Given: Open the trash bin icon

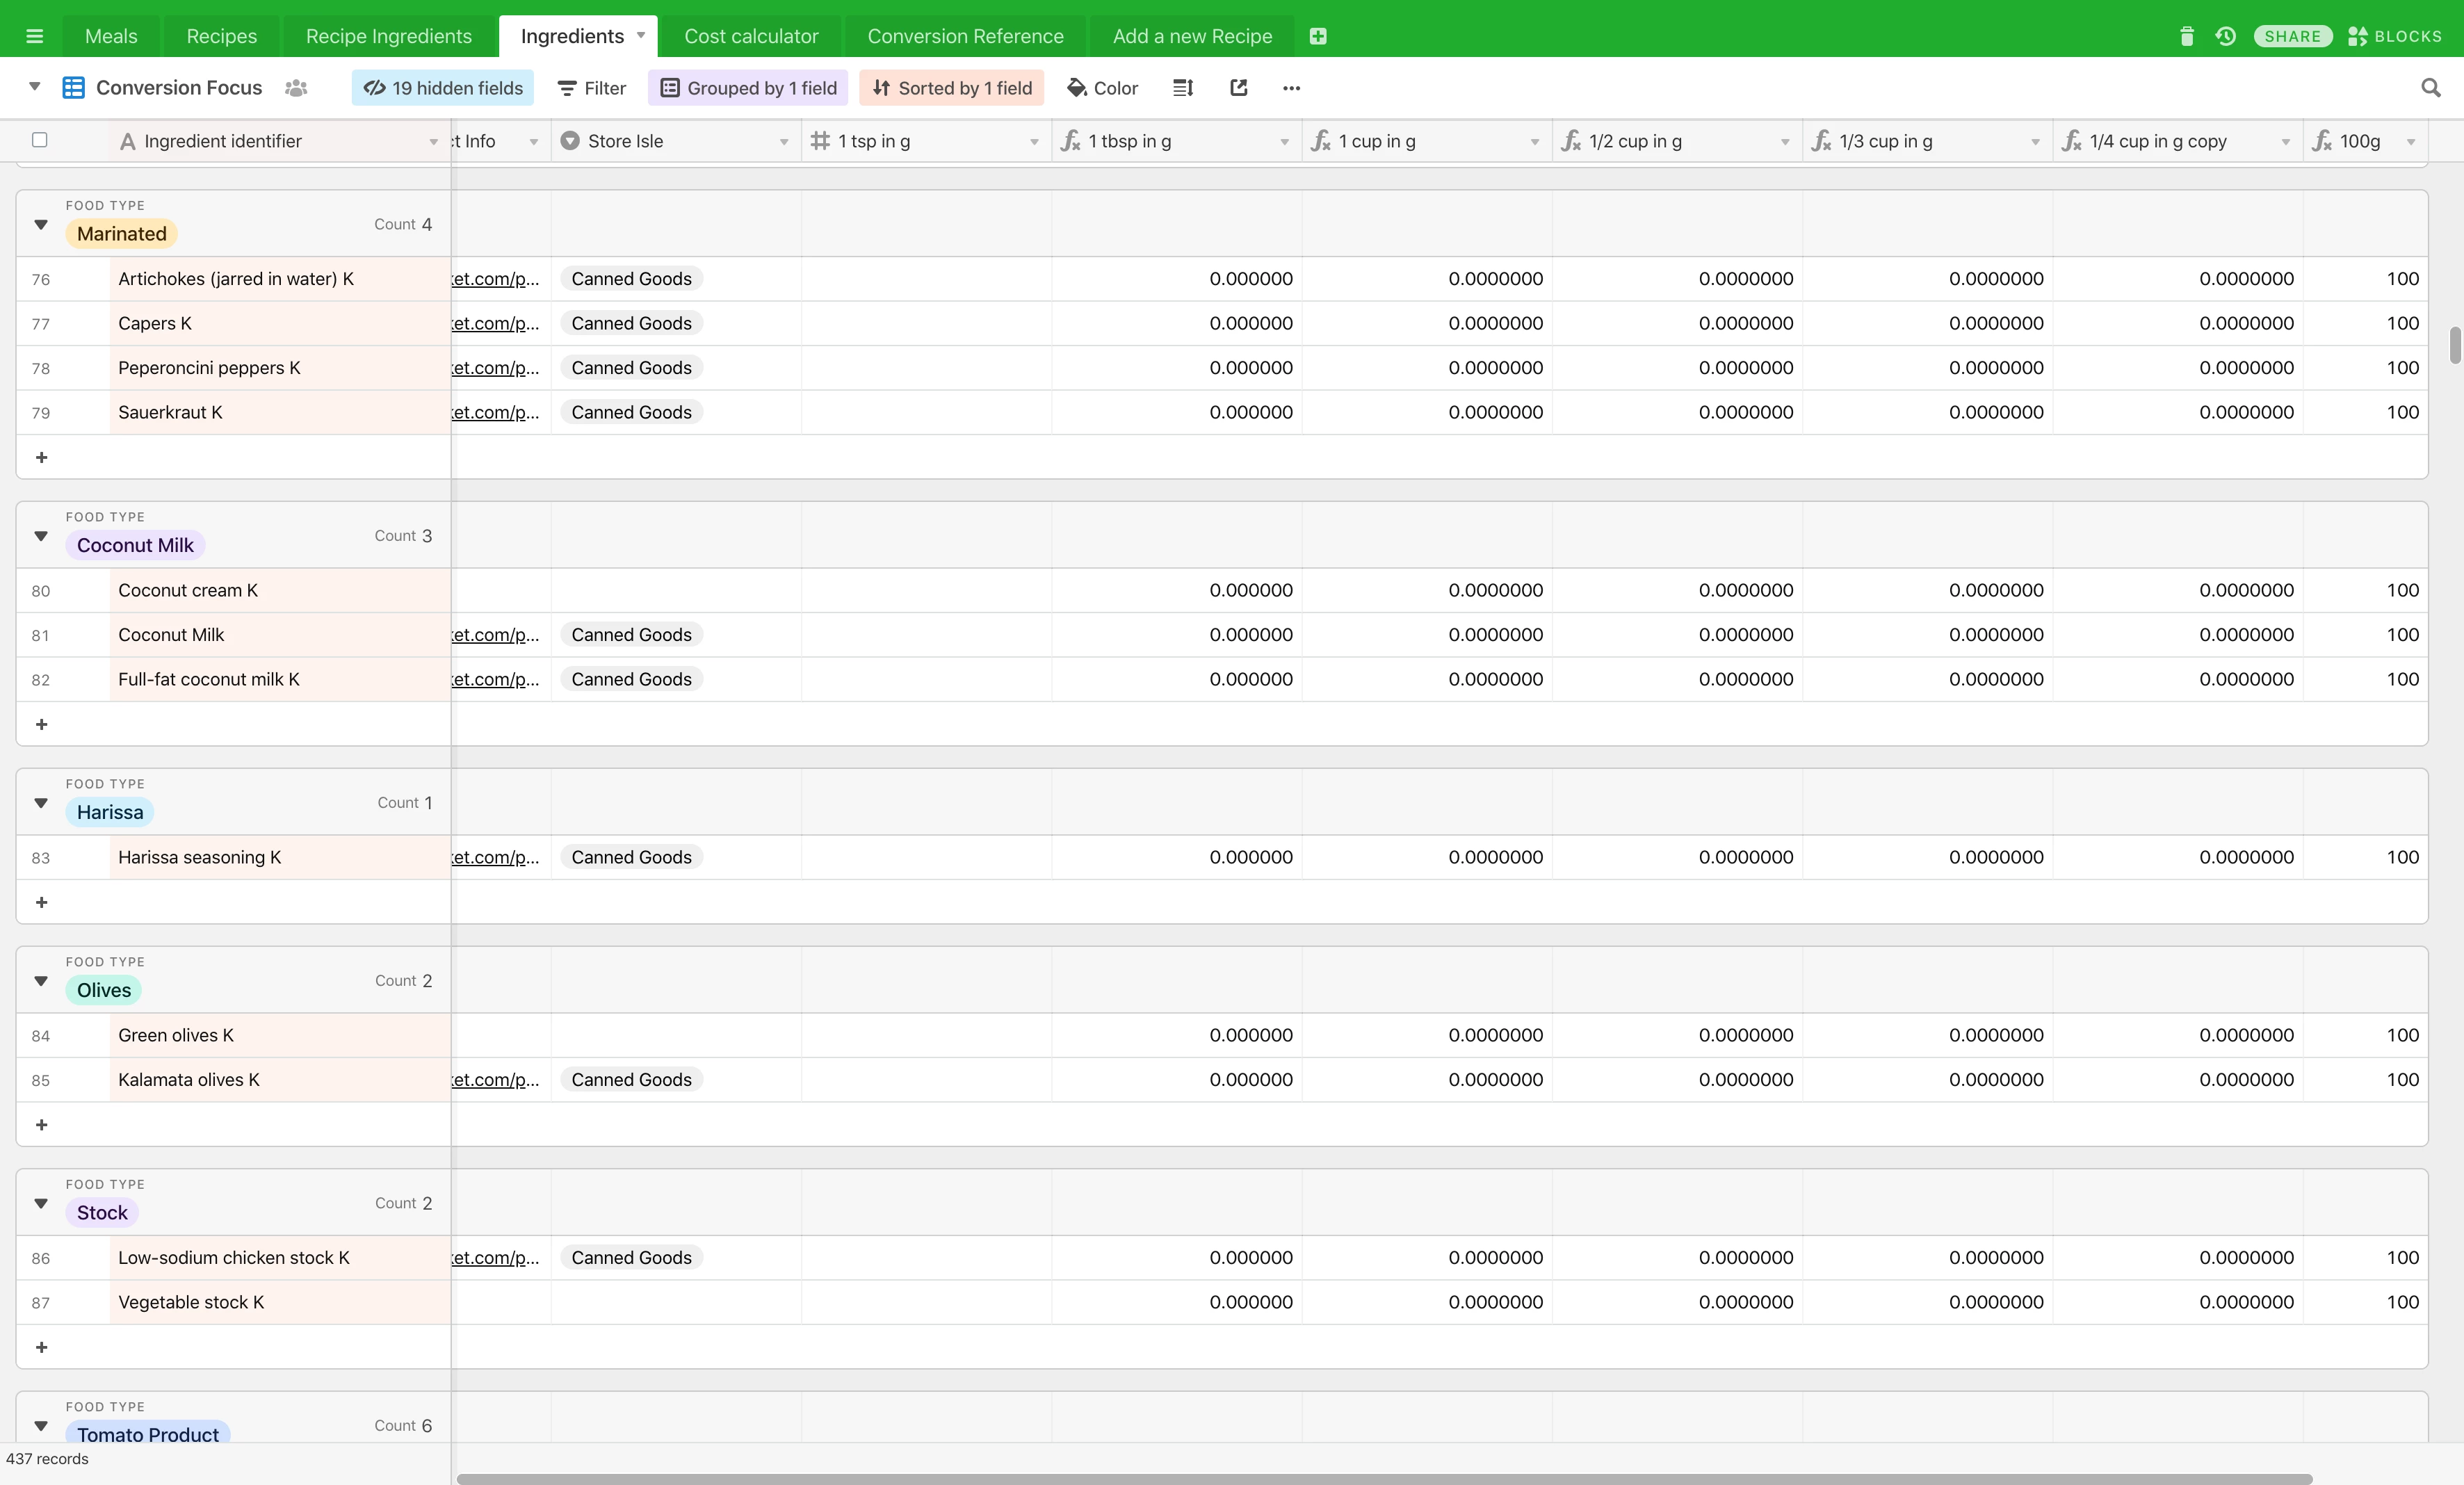Looking at the screenshot, I should point(2186,36).
